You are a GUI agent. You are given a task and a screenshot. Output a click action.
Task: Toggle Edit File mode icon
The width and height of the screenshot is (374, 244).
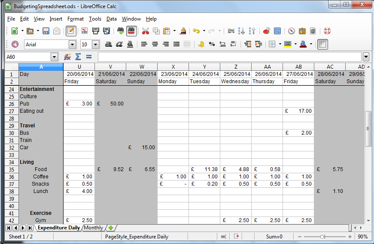pyautogui.click(x=71, y=31)
